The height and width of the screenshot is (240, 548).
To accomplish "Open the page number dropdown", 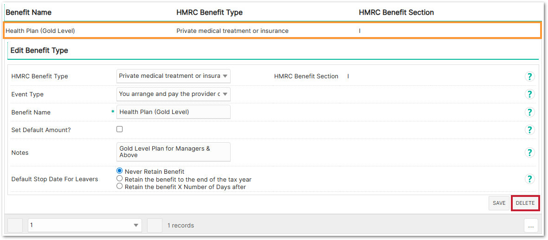I will point(84,225).
